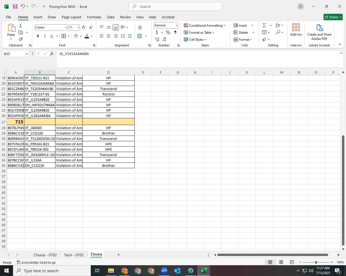The width and height of the screenshot is (346, 276).
Task: Collapse the ribbon with the chevron
Action: point(340,44)
